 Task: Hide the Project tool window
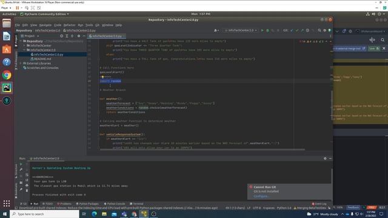pyautogui.click(x=84, y=36)
